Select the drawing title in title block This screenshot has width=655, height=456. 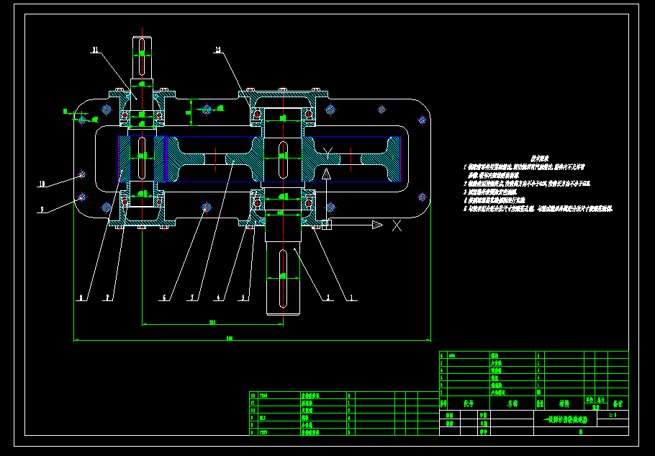coord(565,418)
